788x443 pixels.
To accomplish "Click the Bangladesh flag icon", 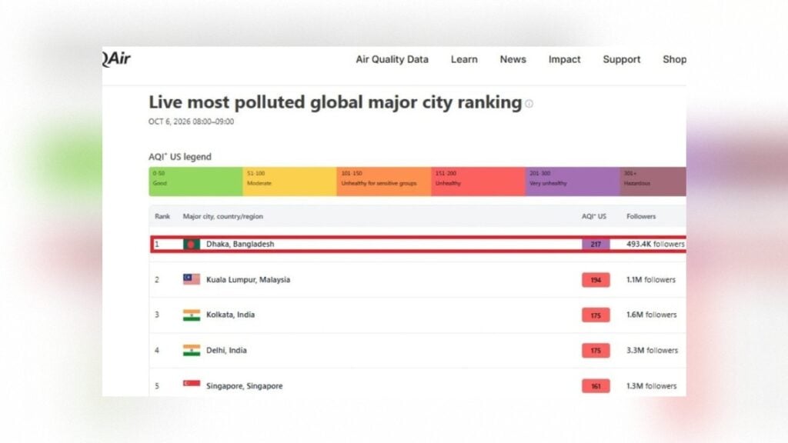I will pyautogui.click(x=192, y=244).
